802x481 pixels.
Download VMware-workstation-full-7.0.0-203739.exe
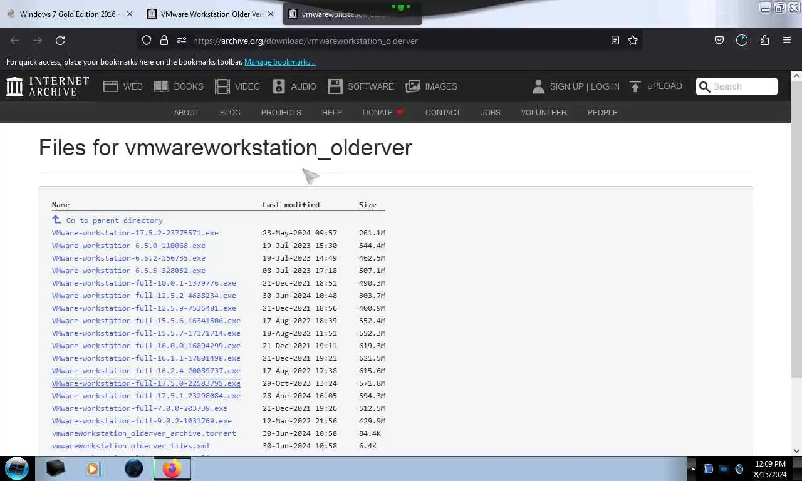140,408
